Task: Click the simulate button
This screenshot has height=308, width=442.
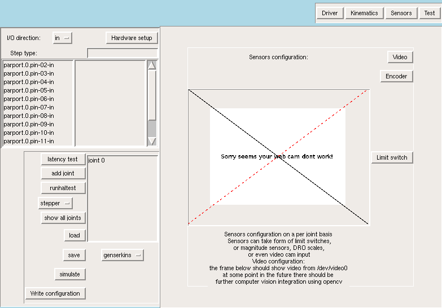Action: 69,274
